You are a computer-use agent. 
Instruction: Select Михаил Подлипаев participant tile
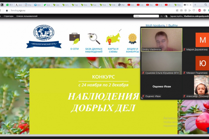coord(196,63)
